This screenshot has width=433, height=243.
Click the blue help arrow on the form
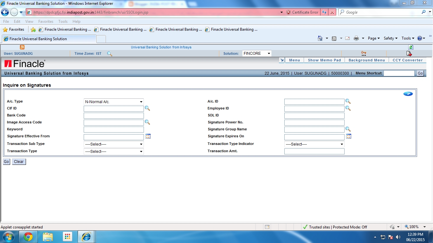tap(408, 94)
